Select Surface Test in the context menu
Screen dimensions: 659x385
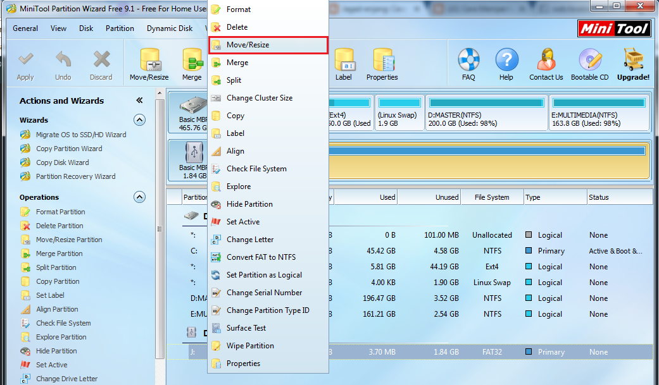pos(268,328)
